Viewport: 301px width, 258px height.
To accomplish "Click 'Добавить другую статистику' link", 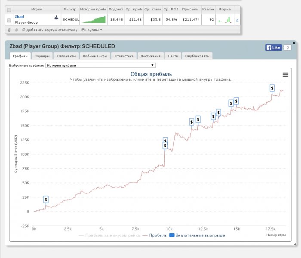I will tap(49, 30).
